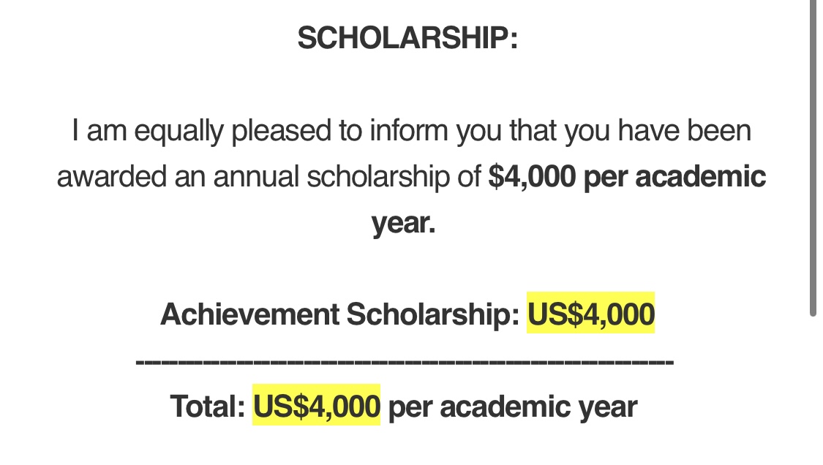The height and width of the screenshot is (465, 823).
Task: Click the words I am starting the paragraph
Action: (99, 130)
